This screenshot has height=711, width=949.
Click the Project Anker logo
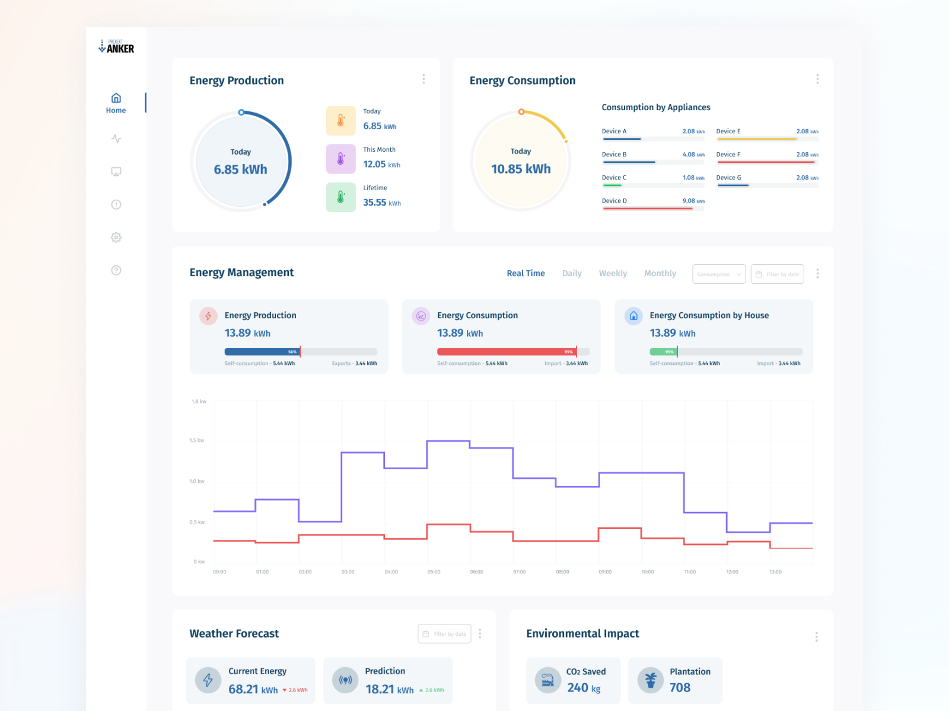point(116,47)
